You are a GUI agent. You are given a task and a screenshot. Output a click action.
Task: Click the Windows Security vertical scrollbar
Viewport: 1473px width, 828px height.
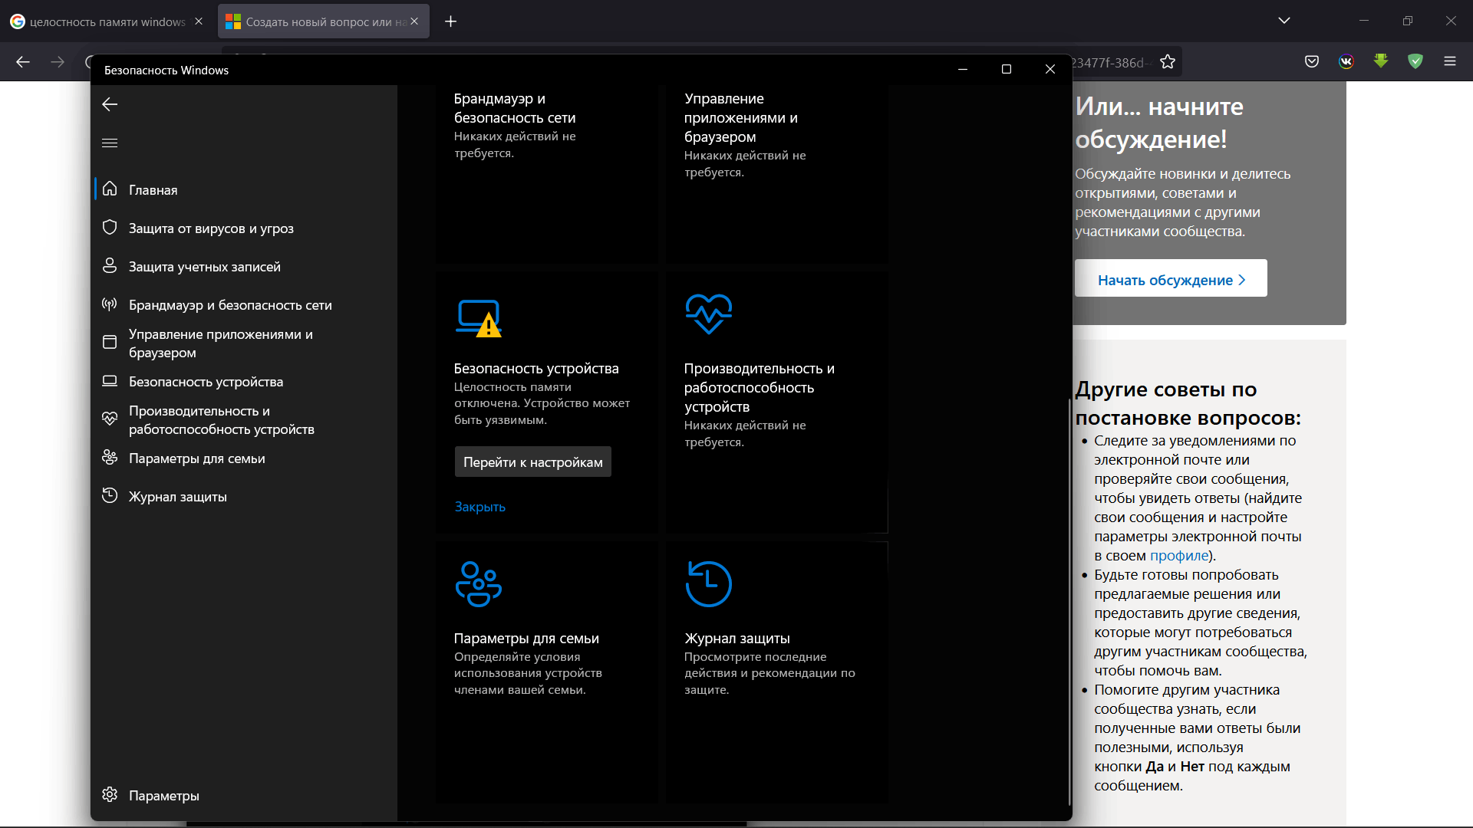1069,602
